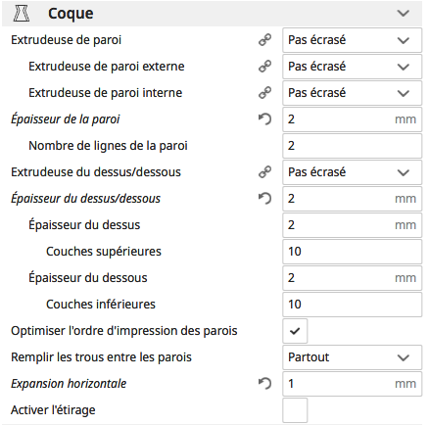Open Extrudeuse du dessus/dessous dropdown

click(352, 172)
